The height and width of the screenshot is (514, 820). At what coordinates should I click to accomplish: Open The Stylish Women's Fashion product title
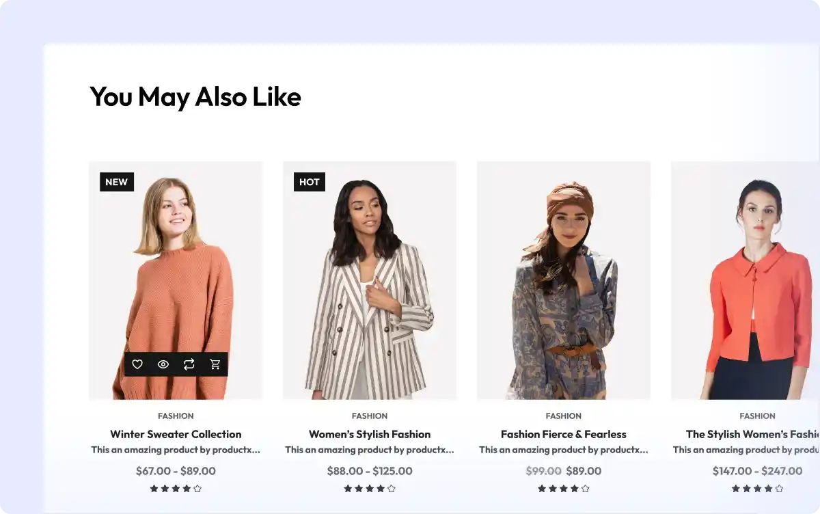(x=752, y=434)
